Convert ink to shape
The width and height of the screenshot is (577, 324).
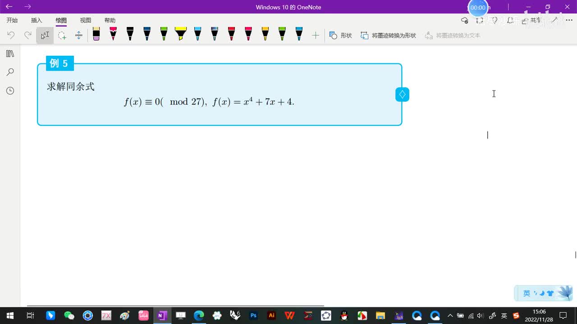[388, 35]
